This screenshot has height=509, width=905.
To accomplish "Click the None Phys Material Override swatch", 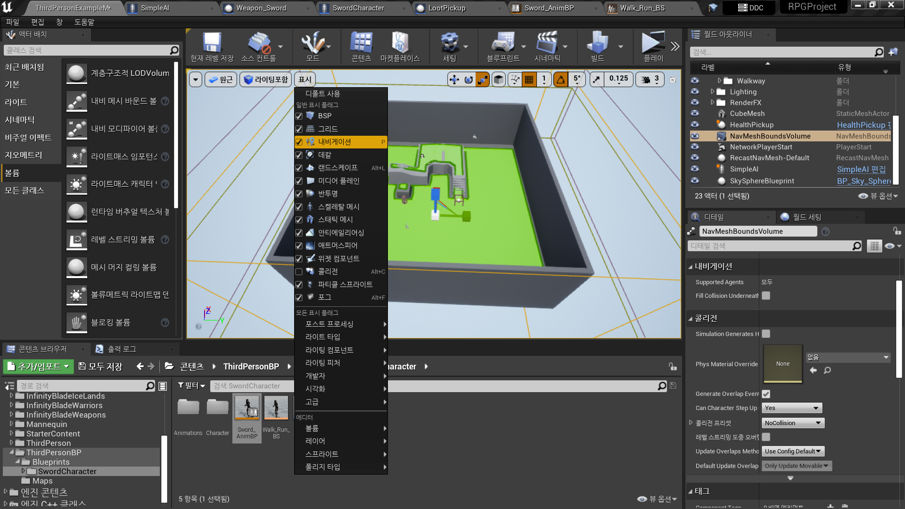I will (782, 363).
